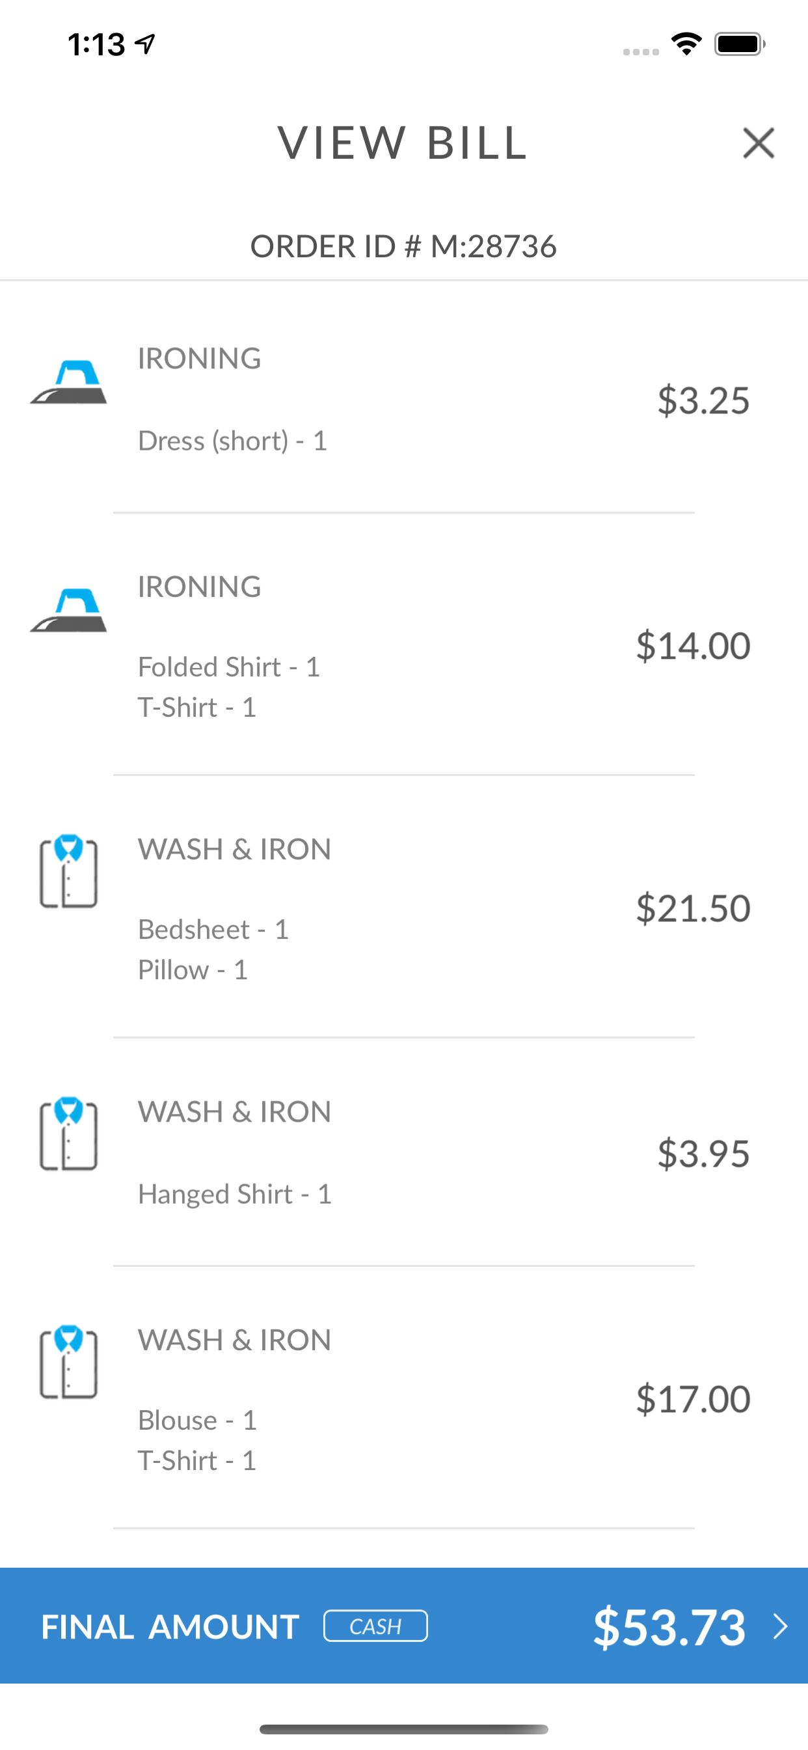This screenshot has height=1750, width=808.
Task: Tap the Wi-Fi status icon
Action: tap(686, 44)
